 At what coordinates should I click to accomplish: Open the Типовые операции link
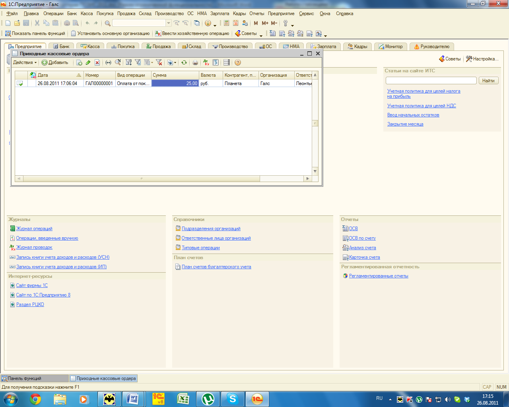[201, 248]
